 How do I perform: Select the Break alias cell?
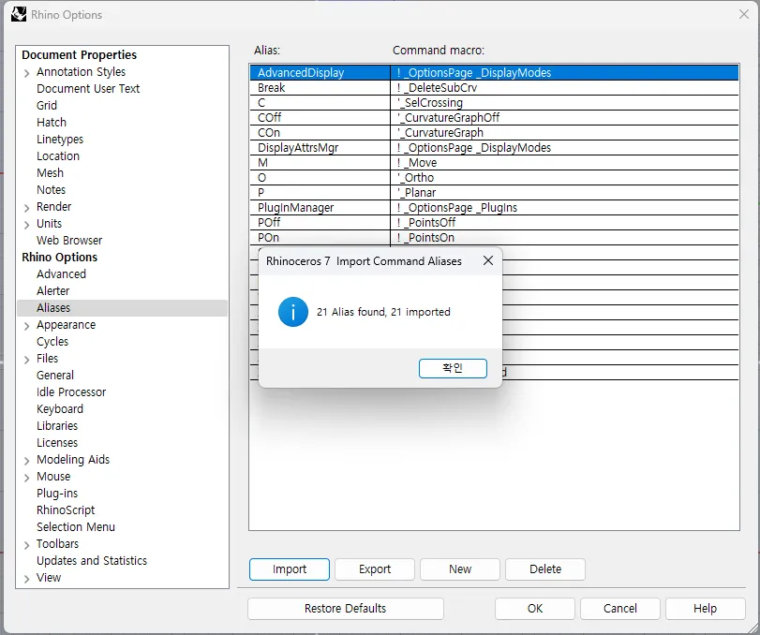pyautogui.click(x=320, y=88)
